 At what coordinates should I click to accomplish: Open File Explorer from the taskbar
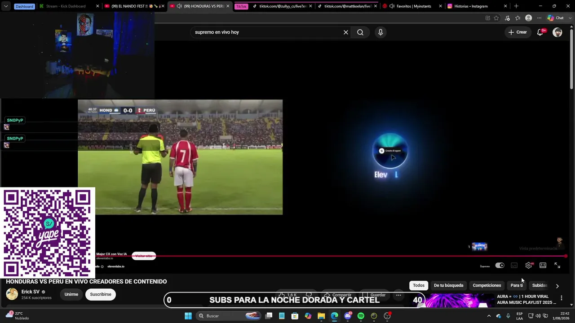point(321,316)
